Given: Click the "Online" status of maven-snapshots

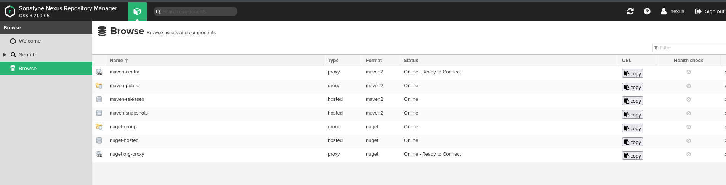Looking at the screenshot, I should click(x=411, y=113).
